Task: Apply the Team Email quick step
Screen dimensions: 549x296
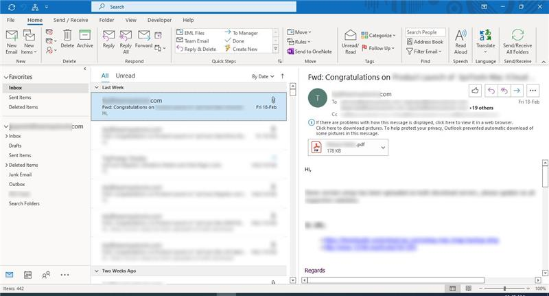Action: click(x=193, y=41)
